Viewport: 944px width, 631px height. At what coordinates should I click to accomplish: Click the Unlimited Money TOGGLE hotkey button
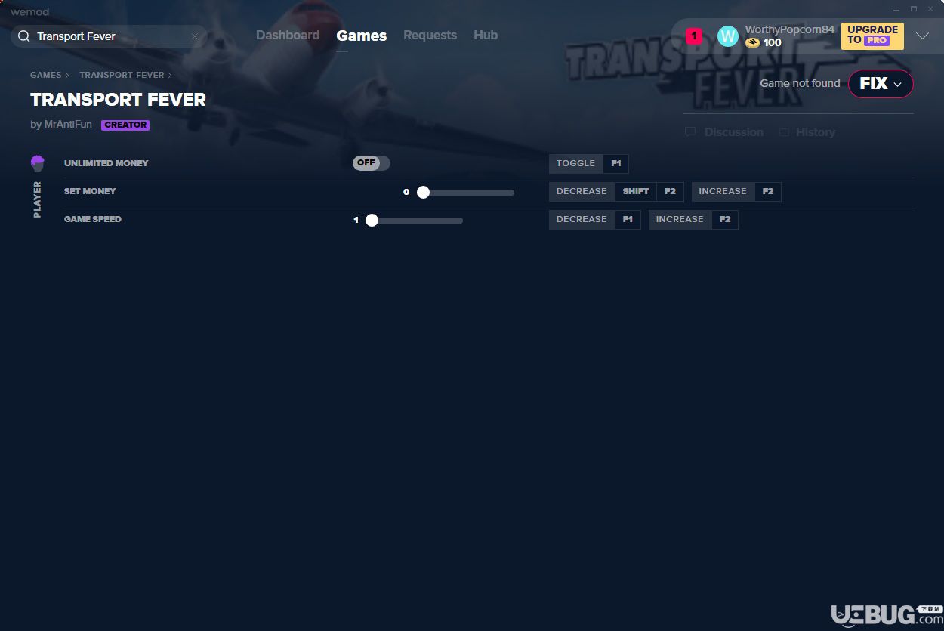(575, 163)
